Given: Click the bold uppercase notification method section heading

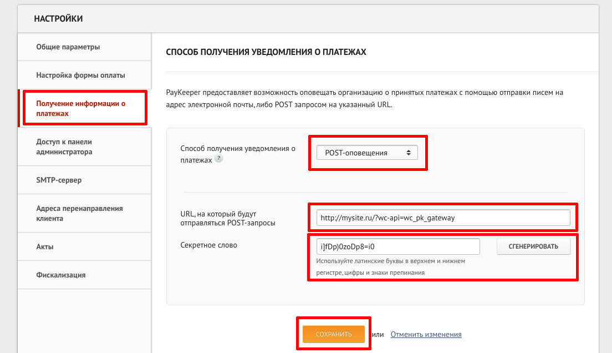Looking at the screenshot, I should [266, 52].
